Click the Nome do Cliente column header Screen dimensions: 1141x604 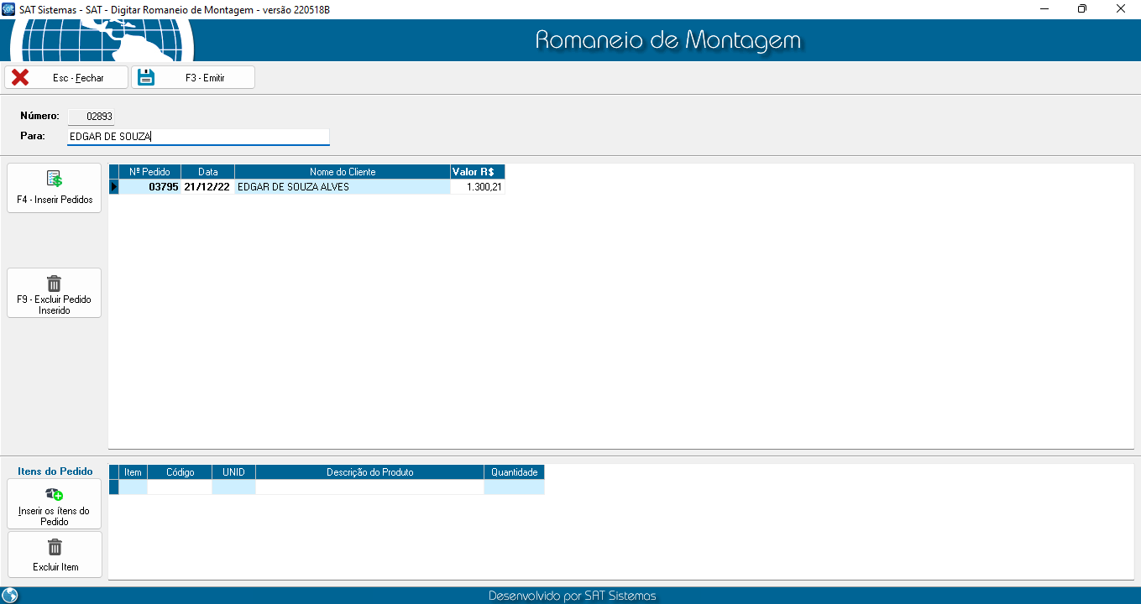(x=342, y=171)
